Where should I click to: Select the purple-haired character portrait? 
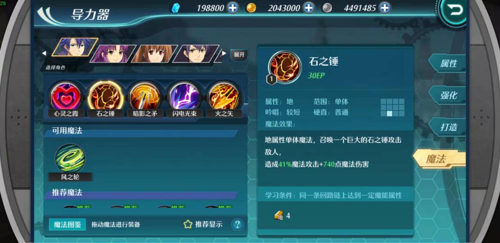coord(113,54)
